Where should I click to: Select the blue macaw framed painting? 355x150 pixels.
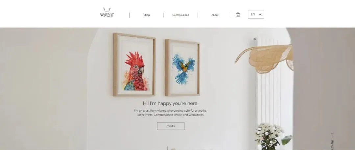click(182, 68)
